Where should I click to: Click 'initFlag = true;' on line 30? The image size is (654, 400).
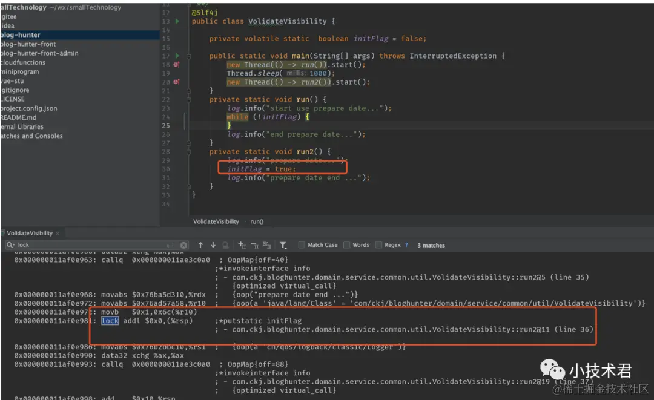pos(262,169)
